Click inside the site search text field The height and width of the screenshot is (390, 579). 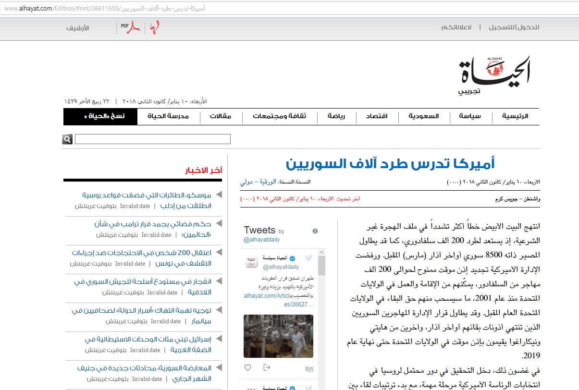[153, 139]
